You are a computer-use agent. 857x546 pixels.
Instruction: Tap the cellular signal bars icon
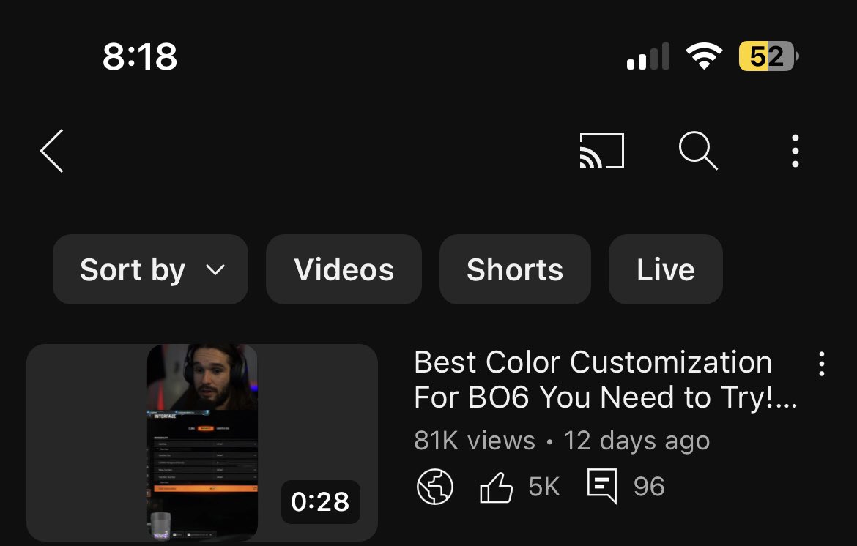(x=648, y=56)
